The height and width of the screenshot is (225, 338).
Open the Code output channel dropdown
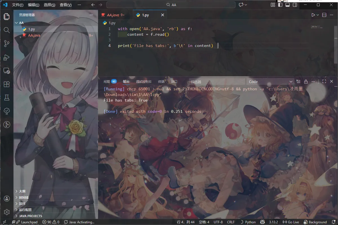pos(270,82)
